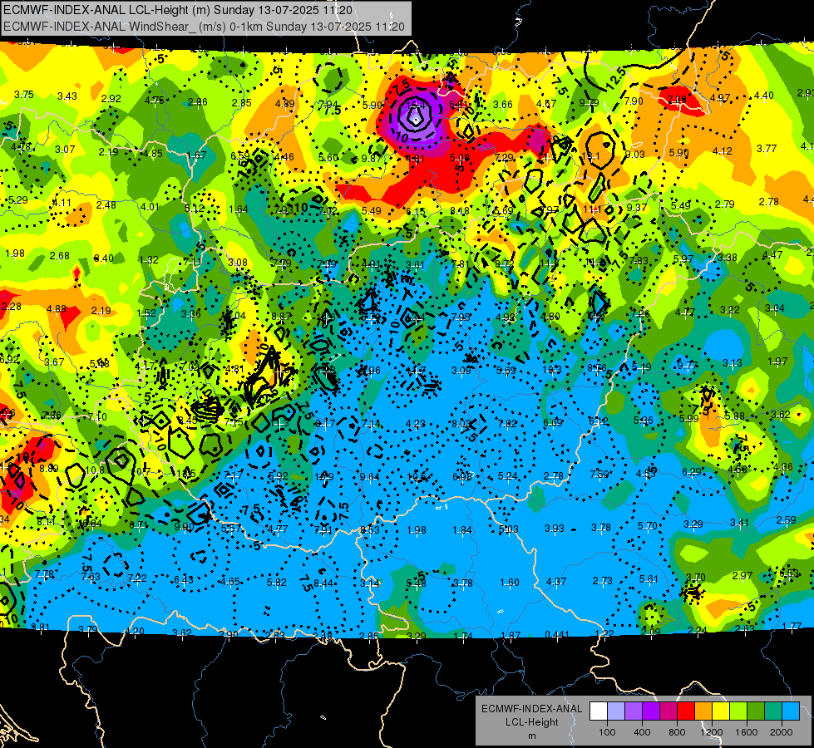Select map value 3.75
Image resolution: width=814 pixels, height=748 pixels.
click(x=24, y=95)
